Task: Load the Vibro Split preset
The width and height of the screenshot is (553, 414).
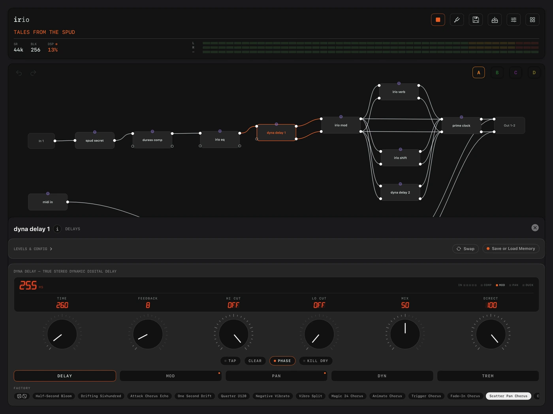Action: coord(310,396)
